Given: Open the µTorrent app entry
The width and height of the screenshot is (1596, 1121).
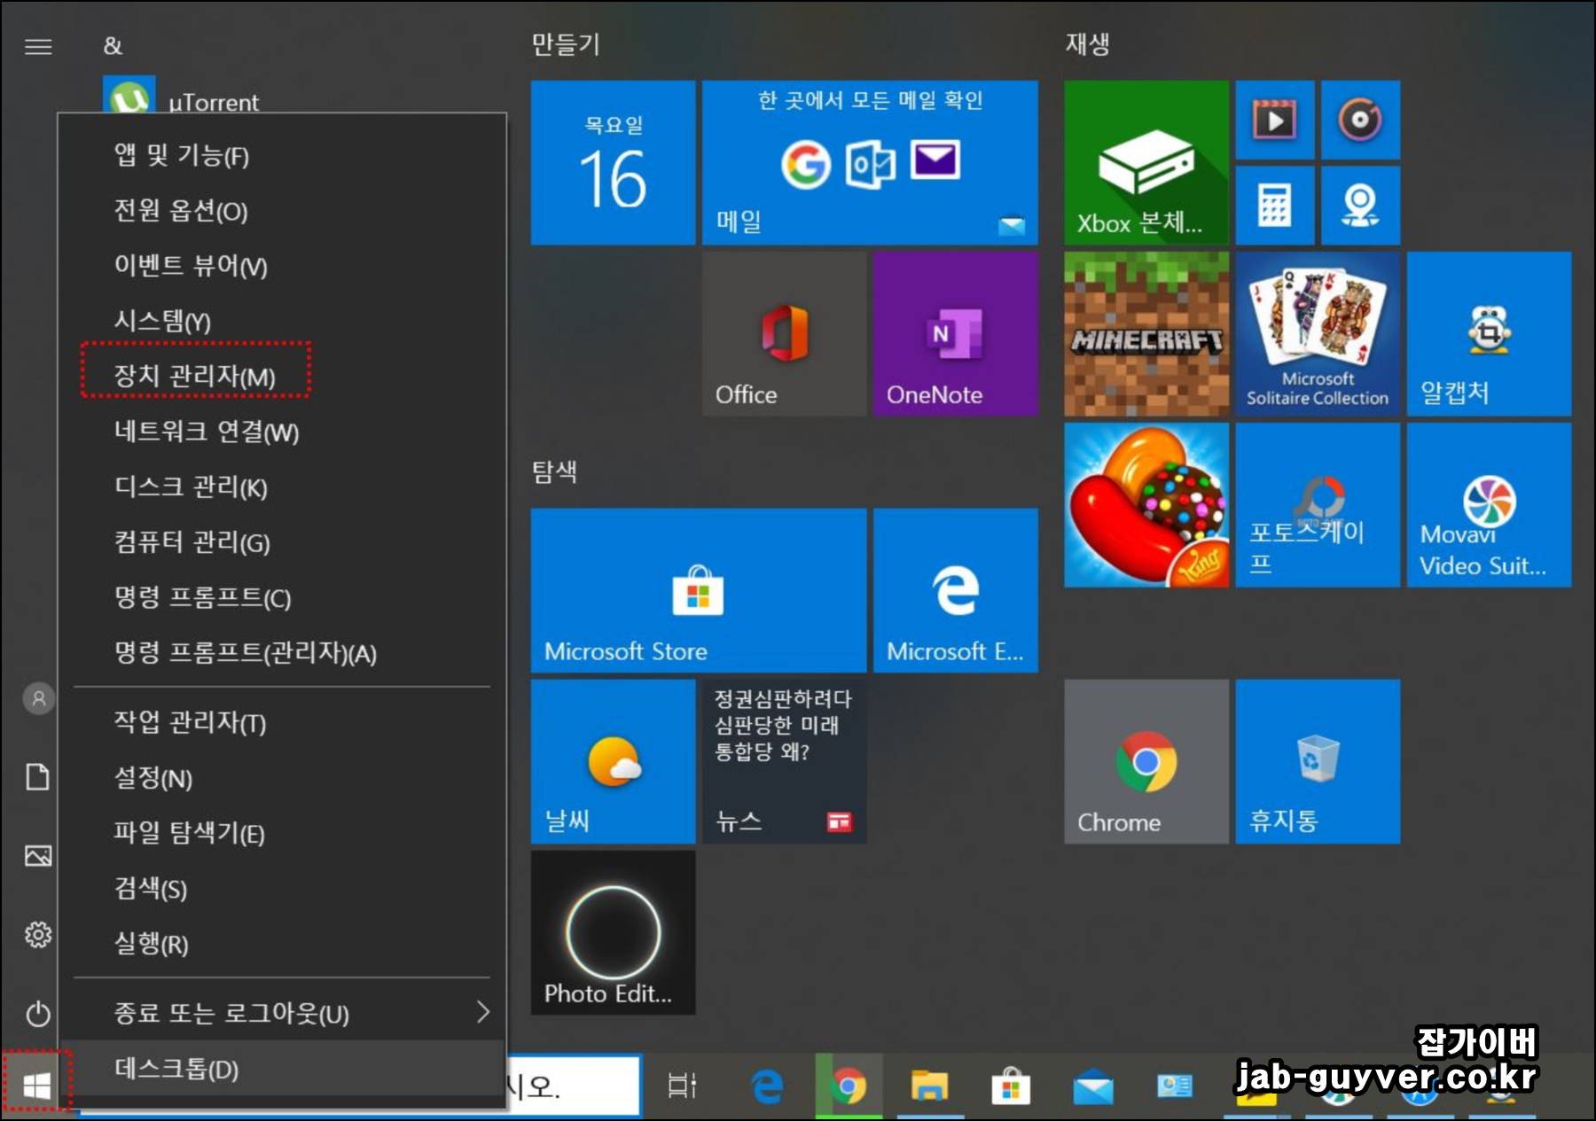Looking at the screenshot, I should pyautogui.click(x=182, y=96).
